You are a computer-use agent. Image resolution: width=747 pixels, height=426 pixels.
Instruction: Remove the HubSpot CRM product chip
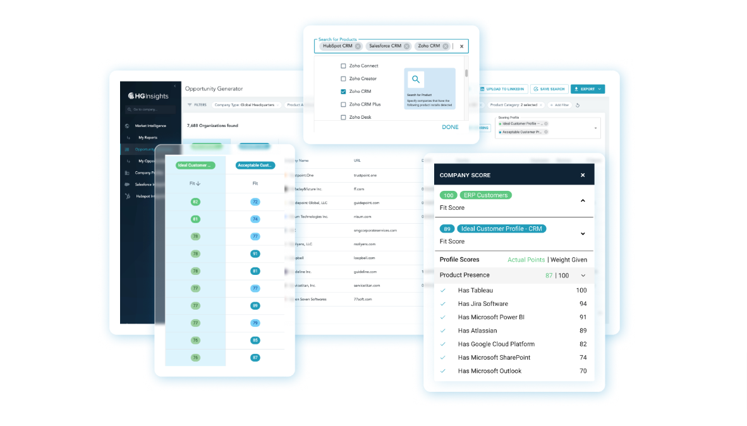click(x=358, y=46)
